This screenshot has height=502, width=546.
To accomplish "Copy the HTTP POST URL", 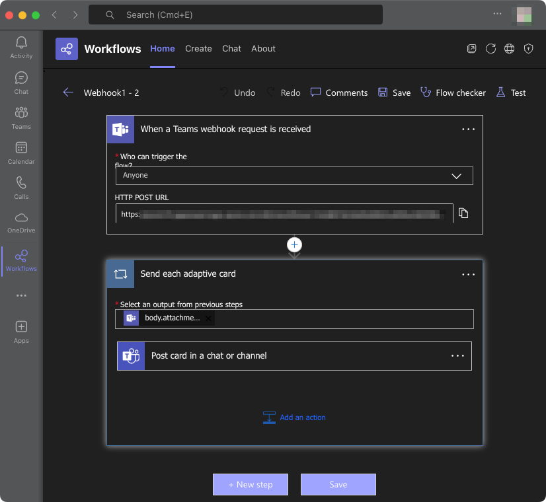I will coord(463,213).
